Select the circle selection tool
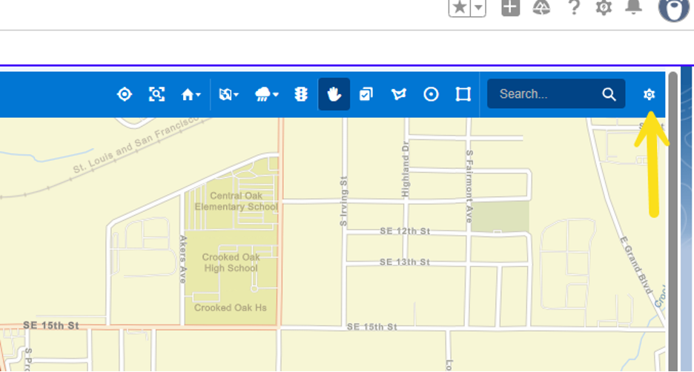Screen dimensions: 694x372 coord(431,94)
